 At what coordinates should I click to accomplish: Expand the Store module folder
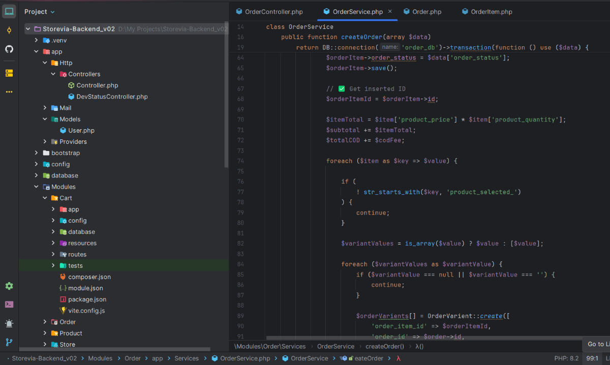45,345
